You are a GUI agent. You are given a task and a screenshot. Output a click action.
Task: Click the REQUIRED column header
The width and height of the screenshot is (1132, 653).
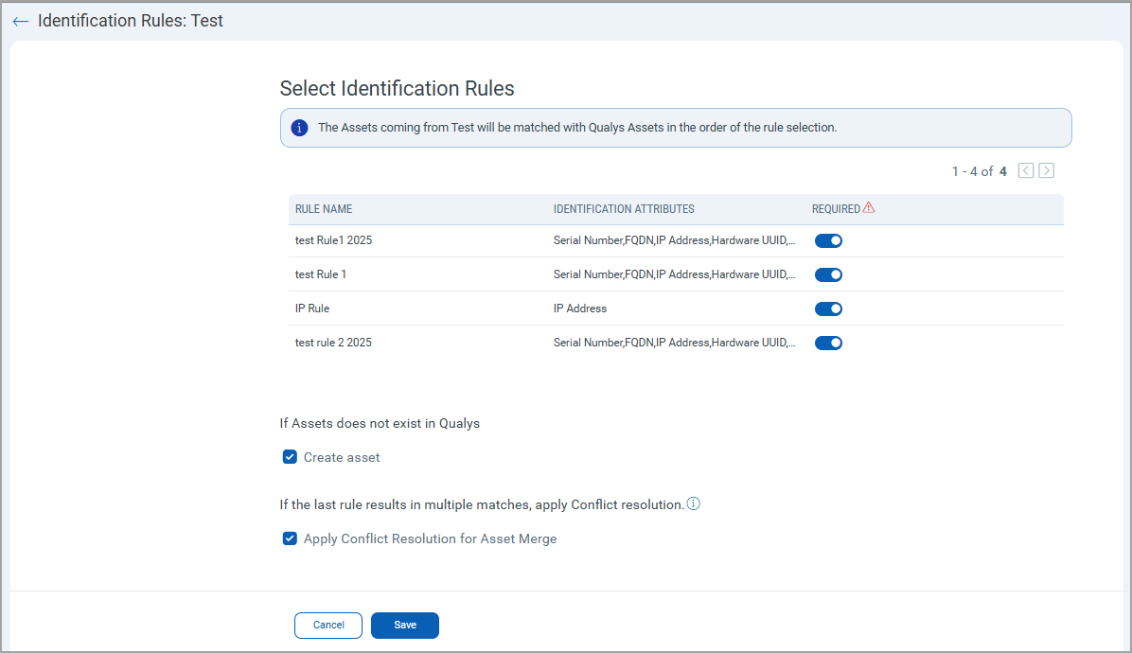click(836, 209)
